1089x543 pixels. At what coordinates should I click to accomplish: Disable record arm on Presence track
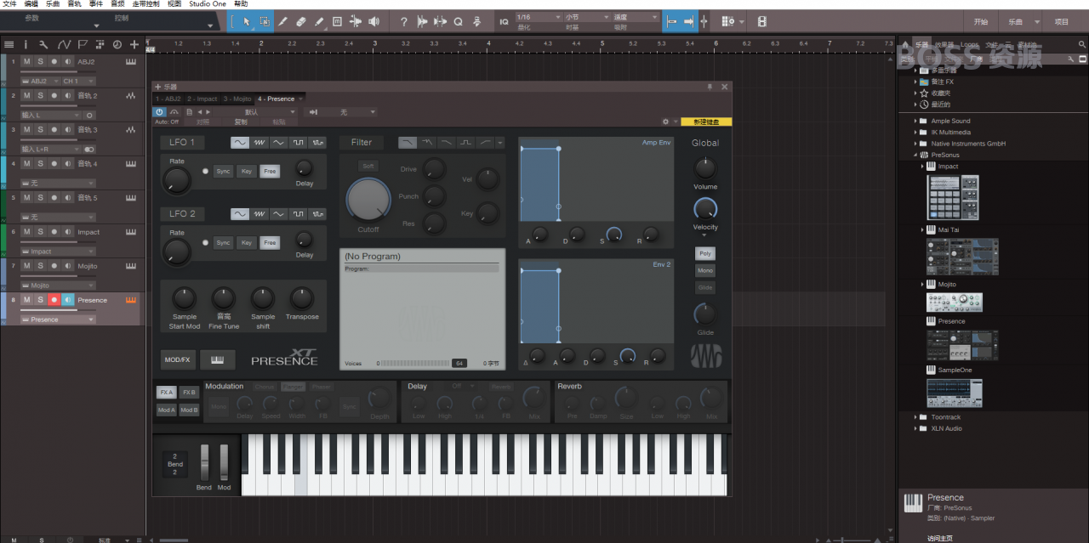(54, 300)
